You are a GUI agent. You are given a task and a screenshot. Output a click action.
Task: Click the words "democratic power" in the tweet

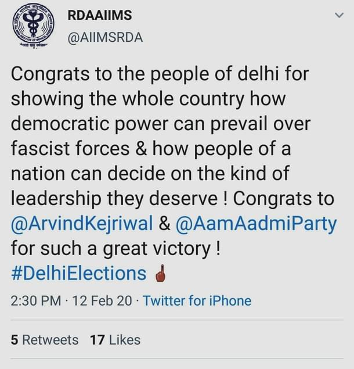coord(95,124)
